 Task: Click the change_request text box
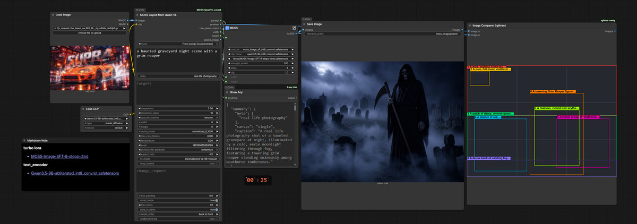(x=178, y=179)
